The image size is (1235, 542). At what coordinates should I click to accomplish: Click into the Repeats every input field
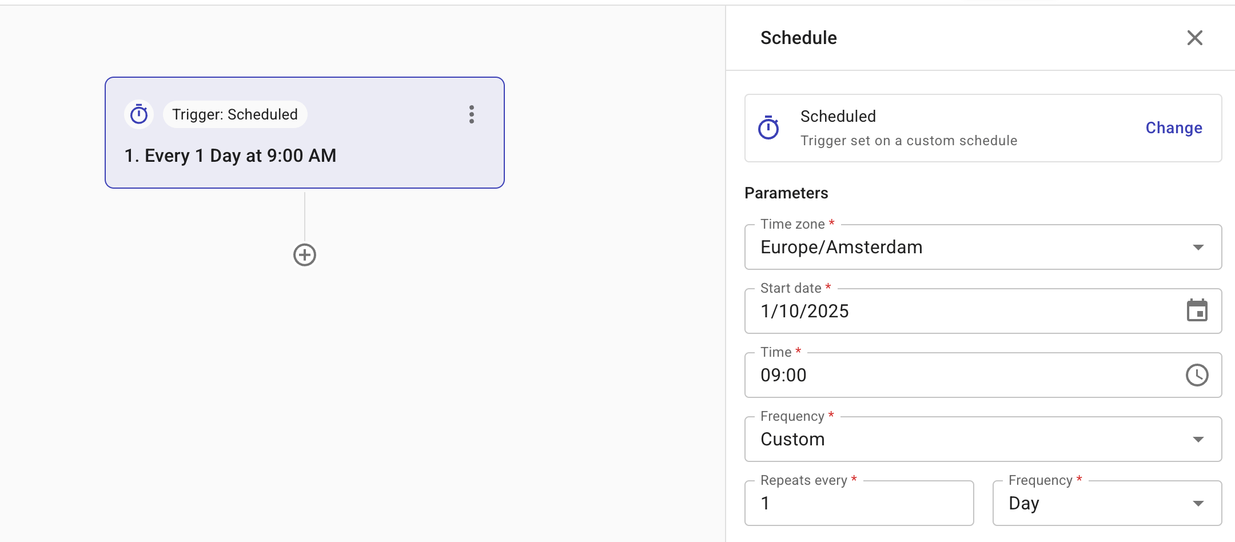(859, 503)
